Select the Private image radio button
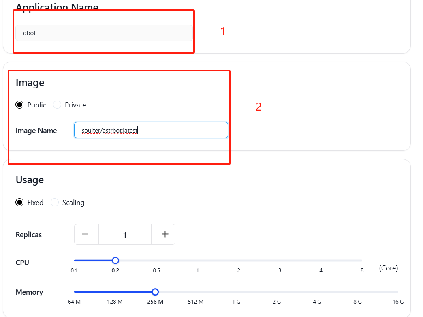The image size is (423, 317). tap(57, 105)
